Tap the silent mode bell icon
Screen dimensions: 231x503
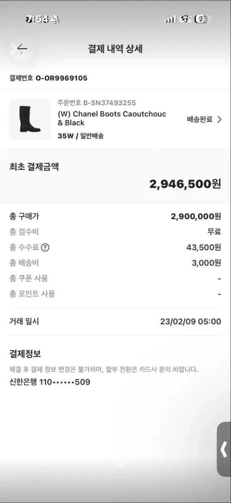pos(55,19)
